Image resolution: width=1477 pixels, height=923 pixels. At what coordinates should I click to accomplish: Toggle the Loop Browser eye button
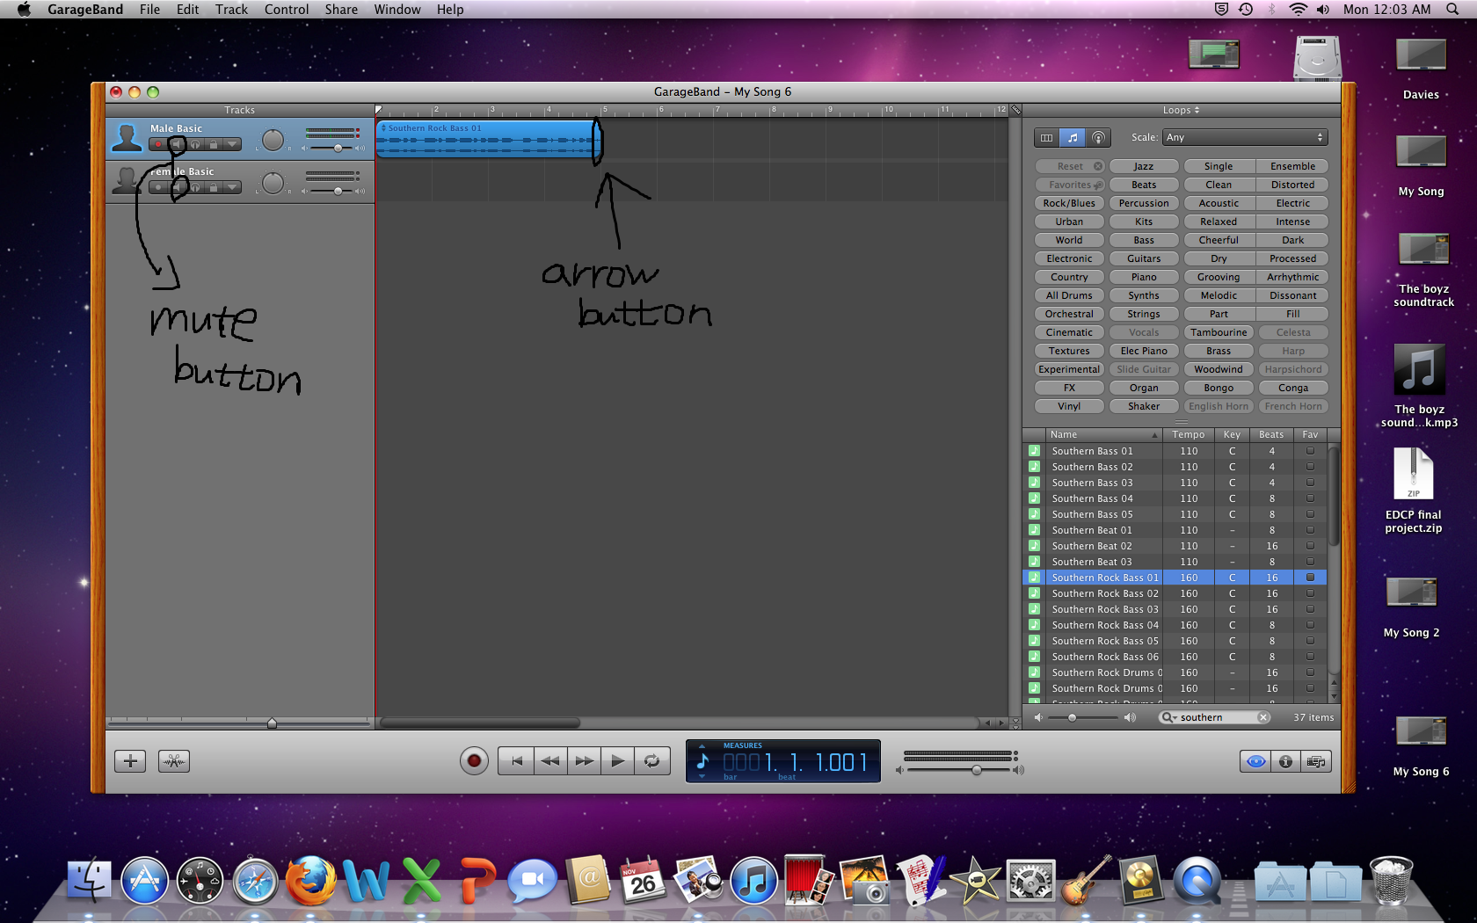[x=1255, y=761]
